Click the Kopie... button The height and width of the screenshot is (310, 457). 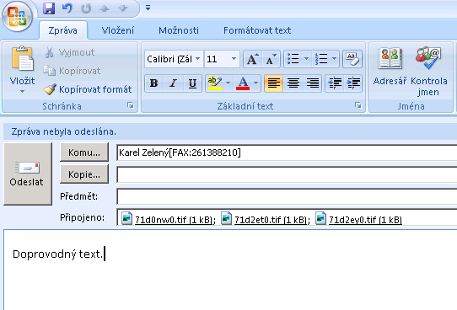84,174
